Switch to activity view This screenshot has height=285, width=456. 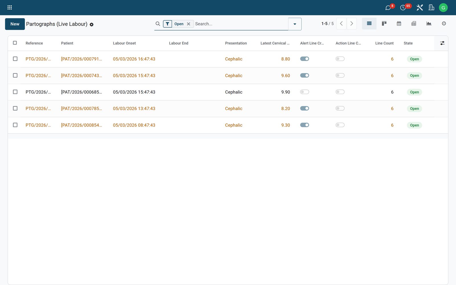pos(444,24)
